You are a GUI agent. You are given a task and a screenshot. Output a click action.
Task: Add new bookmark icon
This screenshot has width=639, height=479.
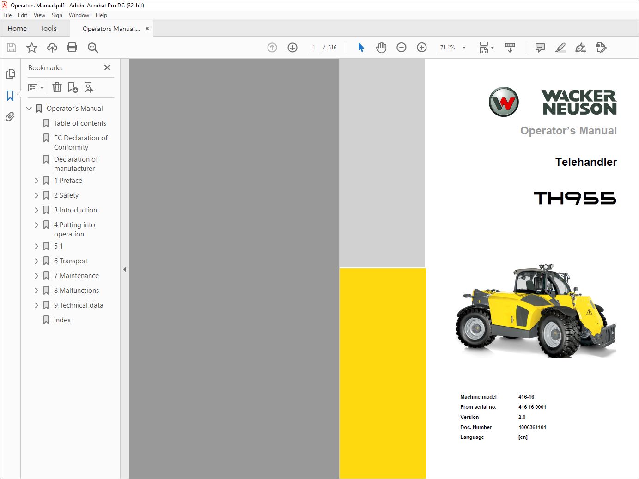73,87
